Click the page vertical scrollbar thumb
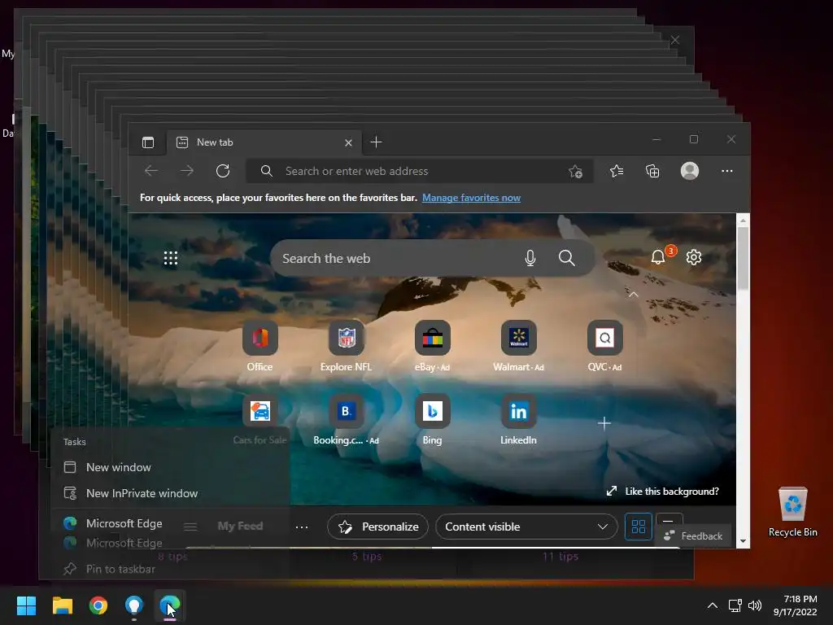The image size is (833, 625). click(x=743, y=258)
